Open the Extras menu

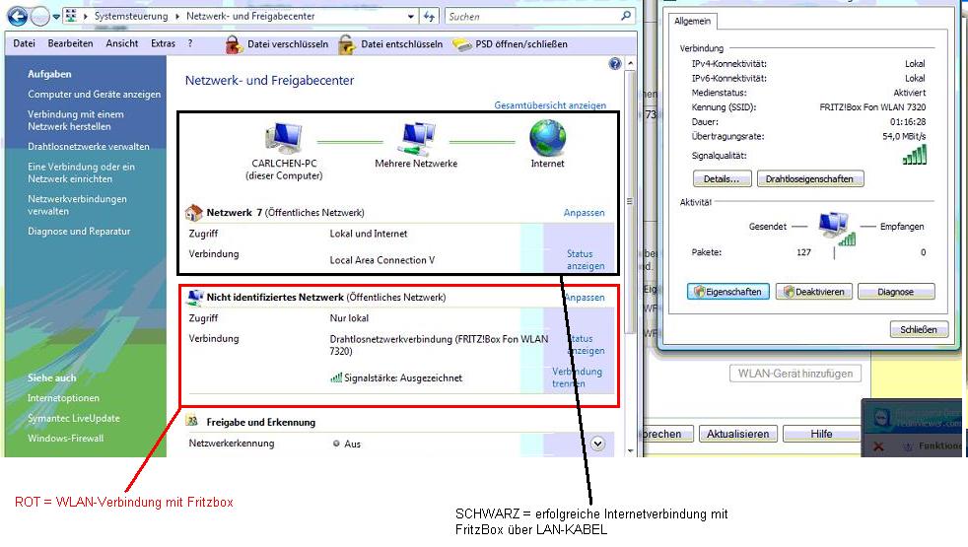[x=163, y=43]
